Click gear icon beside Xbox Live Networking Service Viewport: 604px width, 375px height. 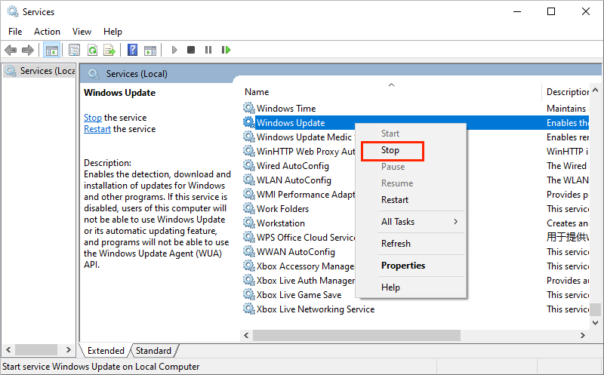point(249,309)
